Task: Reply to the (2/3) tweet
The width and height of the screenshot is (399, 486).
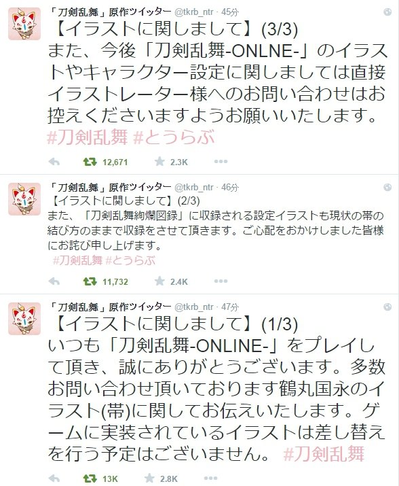Action: click(54, 281)
